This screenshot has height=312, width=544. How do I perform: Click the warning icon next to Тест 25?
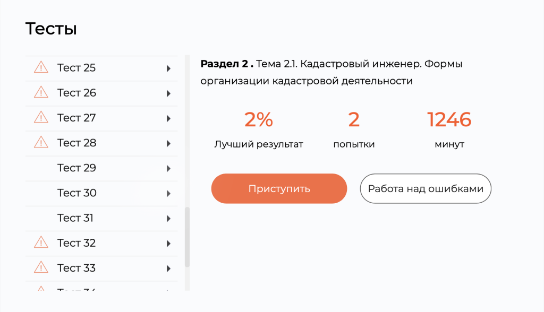41,68
